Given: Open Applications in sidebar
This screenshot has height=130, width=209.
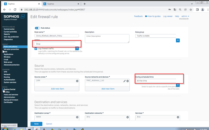Looking at the screenshot, I should pyautogui.click(x=8, y=54).
